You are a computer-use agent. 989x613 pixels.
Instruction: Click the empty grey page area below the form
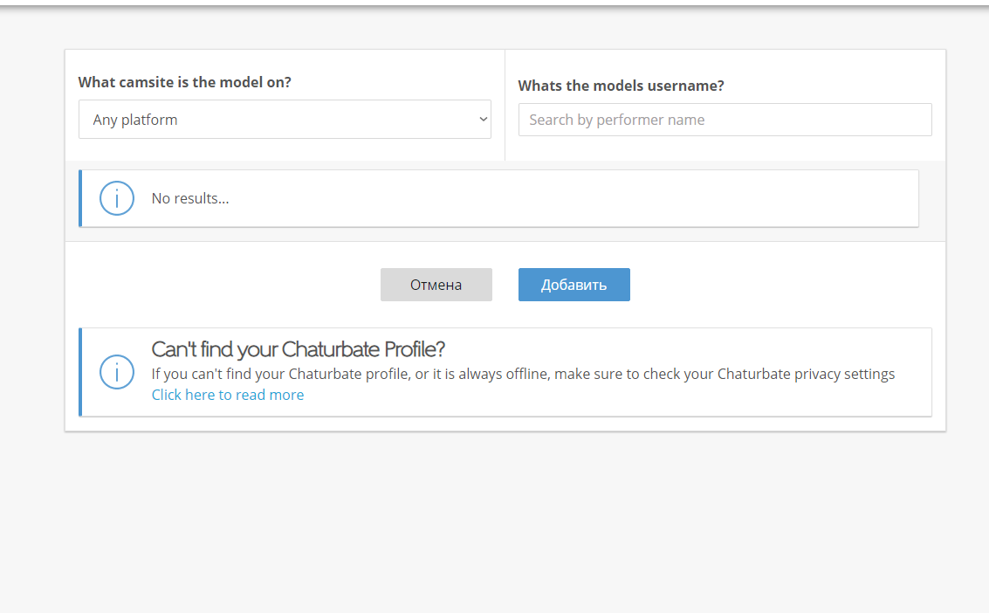494,524
